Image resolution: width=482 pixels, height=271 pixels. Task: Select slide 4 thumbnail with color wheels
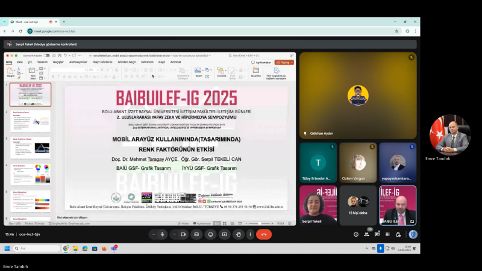coord(30,175)
